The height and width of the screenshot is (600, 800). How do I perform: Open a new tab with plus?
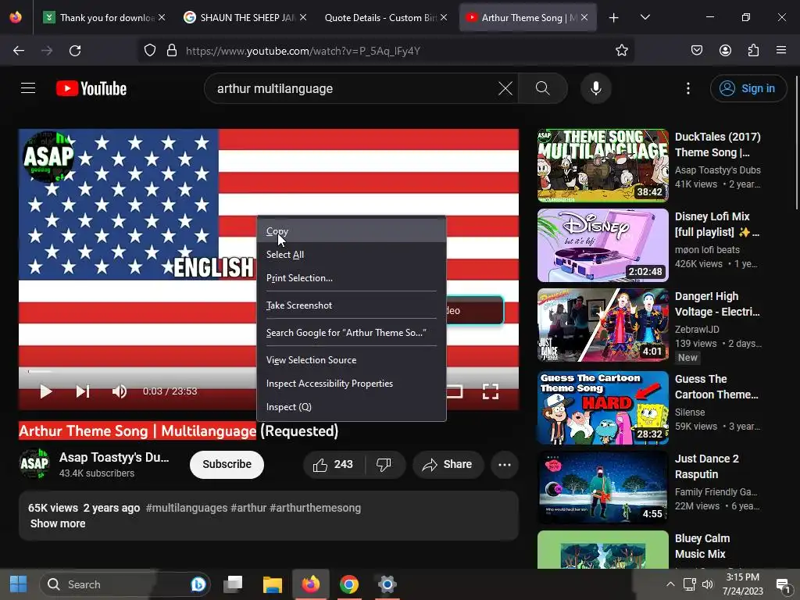(614, 18)
